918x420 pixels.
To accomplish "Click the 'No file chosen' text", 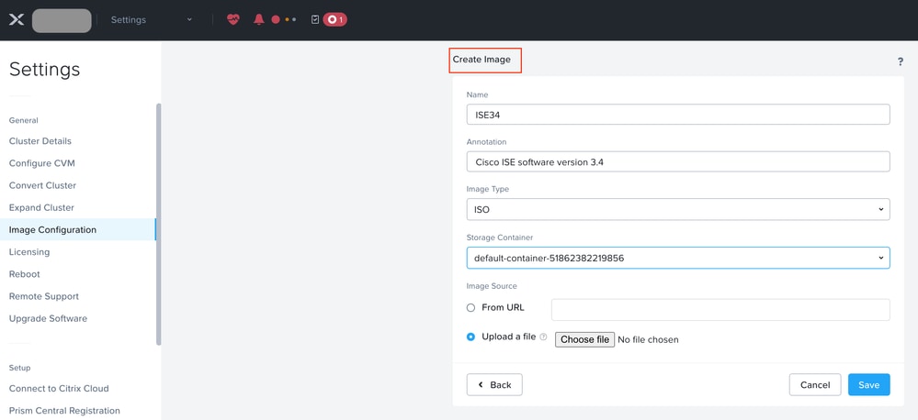I will 648,339.
